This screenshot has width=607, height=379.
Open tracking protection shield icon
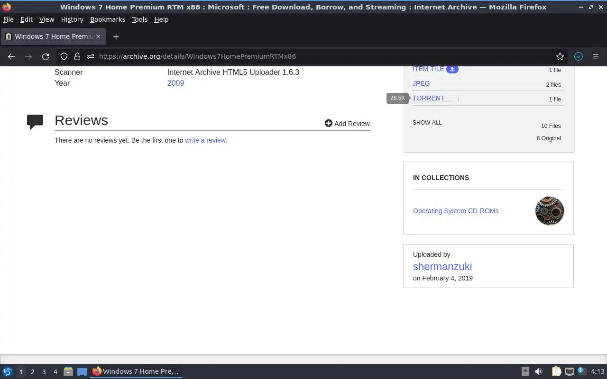64,56
